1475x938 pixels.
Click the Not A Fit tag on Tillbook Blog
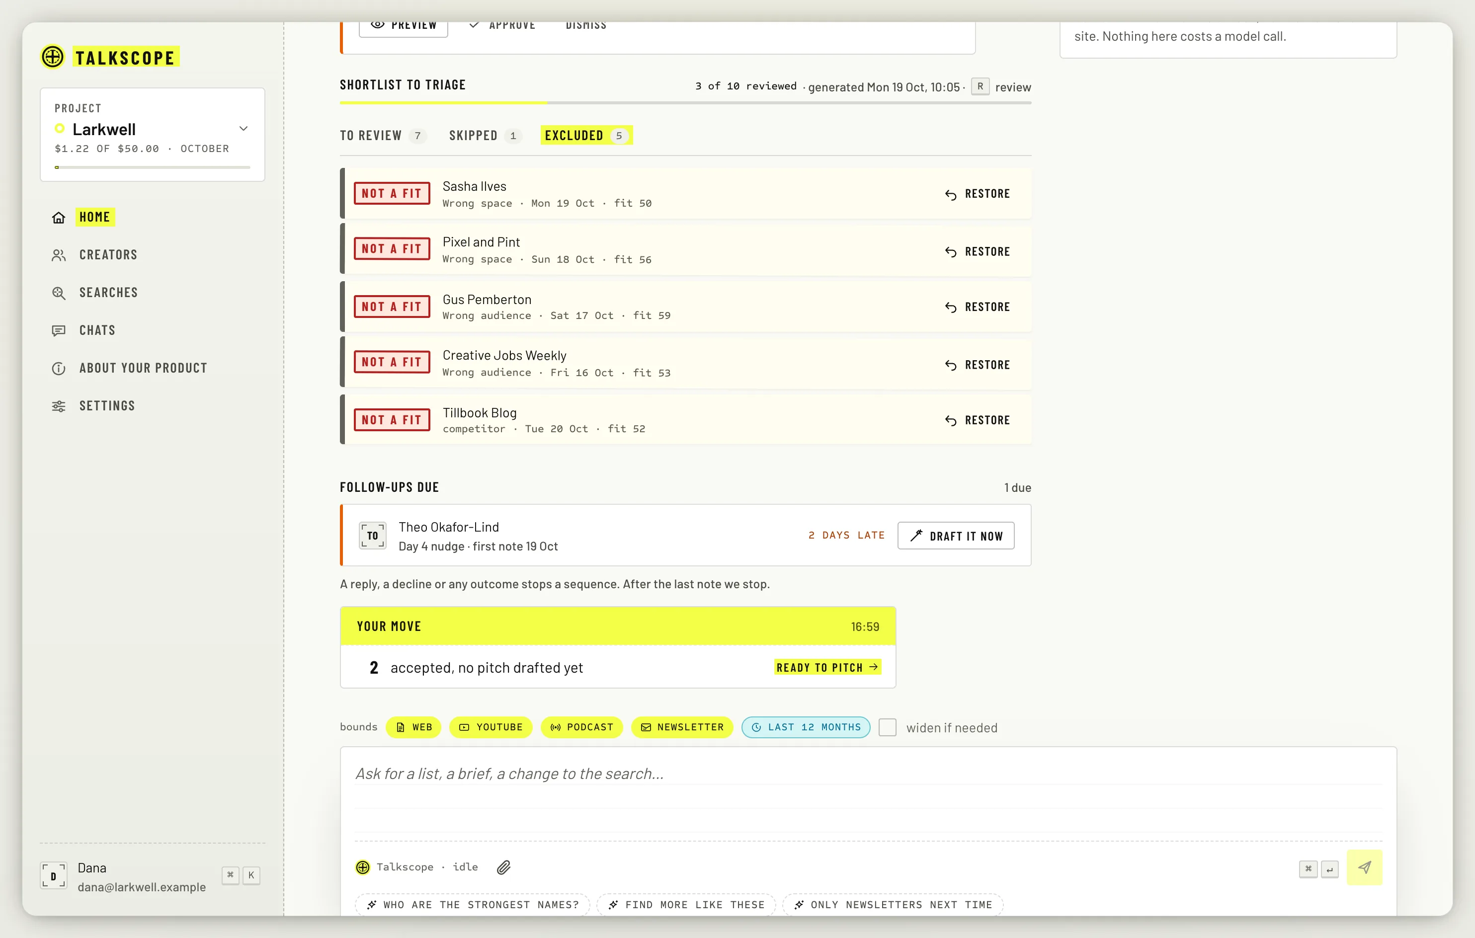(x=392, y=420)
